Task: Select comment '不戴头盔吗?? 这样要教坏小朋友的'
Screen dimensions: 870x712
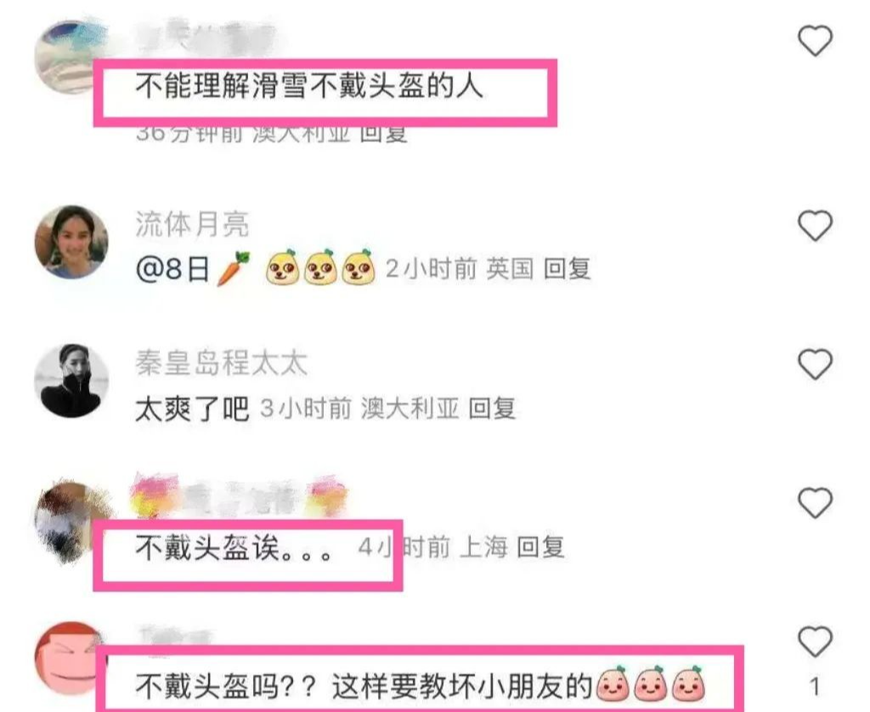Action: 364,687
